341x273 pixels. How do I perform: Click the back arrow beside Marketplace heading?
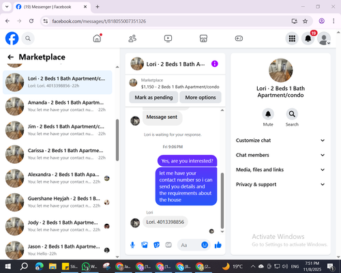coord(10,57)
